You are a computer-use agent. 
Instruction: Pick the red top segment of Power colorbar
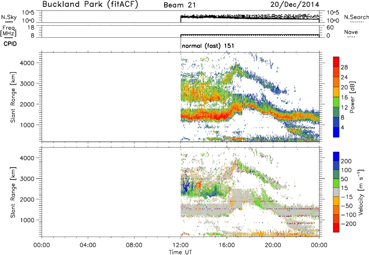pos(336,62)
